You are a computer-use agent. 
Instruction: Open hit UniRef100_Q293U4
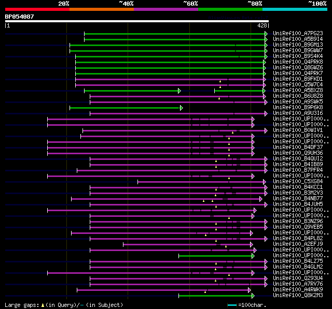coord(298,278)
